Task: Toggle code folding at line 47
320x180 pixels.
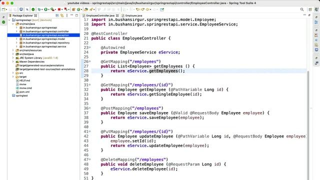Action: click(90, 159)
